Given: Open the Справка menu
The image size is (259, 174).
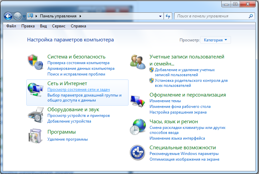Looking at the screenshot, I should click(78, 26).
